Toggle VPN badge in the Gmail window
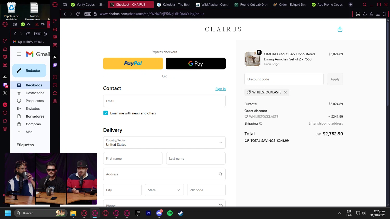 38,34
